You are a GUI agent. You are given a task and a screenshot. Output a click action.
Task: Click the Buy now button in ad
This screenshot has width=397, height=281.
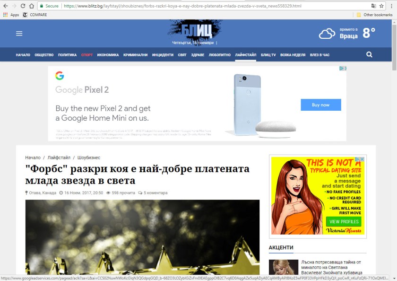pos(320,105)
